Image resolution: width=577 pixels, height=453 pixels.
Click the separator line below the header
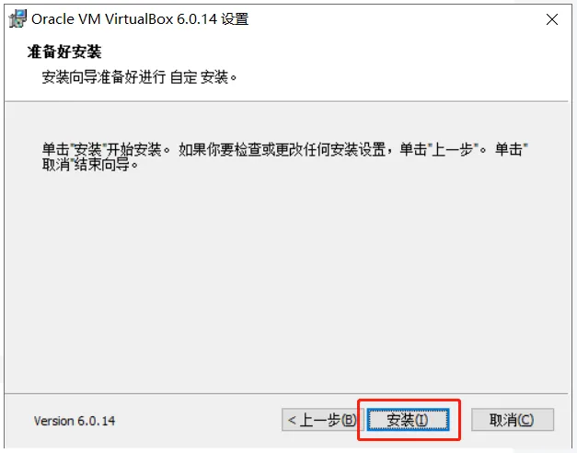pyautogui.click(x=286, y=101)
